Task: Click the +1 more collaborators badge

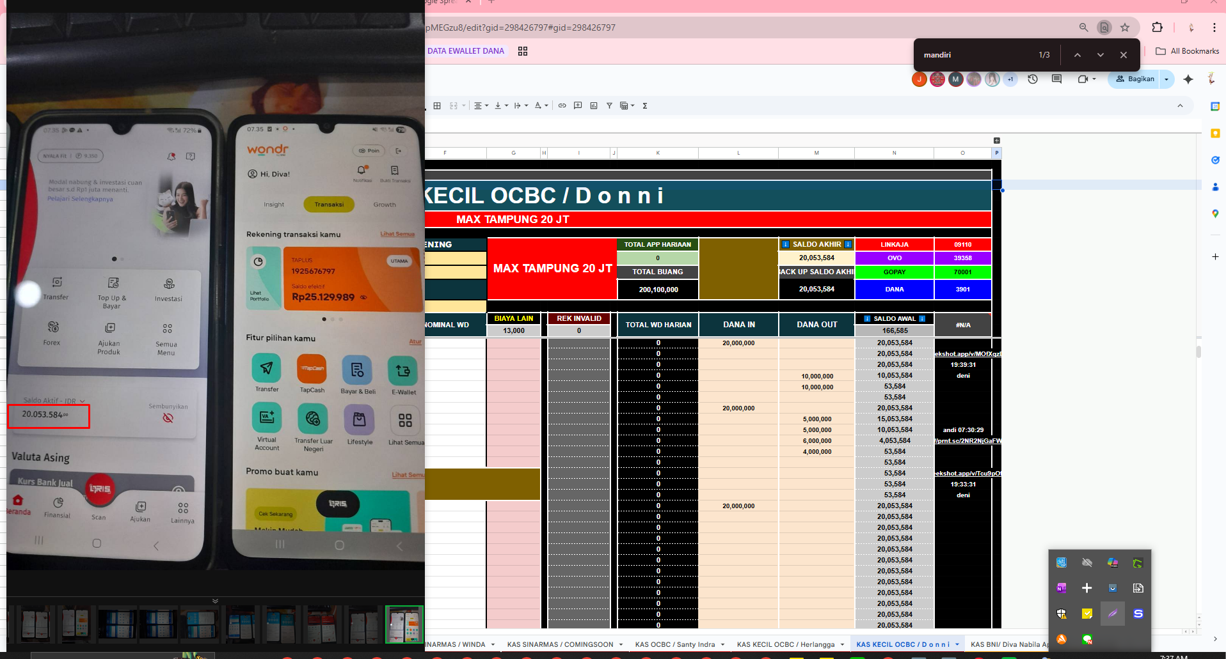Action: click(1010, 79)
